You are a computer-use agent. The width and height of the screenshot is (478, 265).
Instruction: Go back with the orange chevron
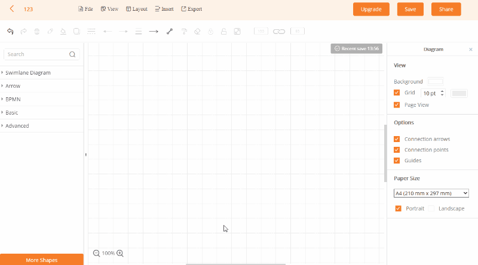coord(12,9)
